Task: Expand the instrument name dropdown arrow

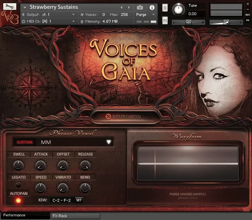Action: click(25, 8)
